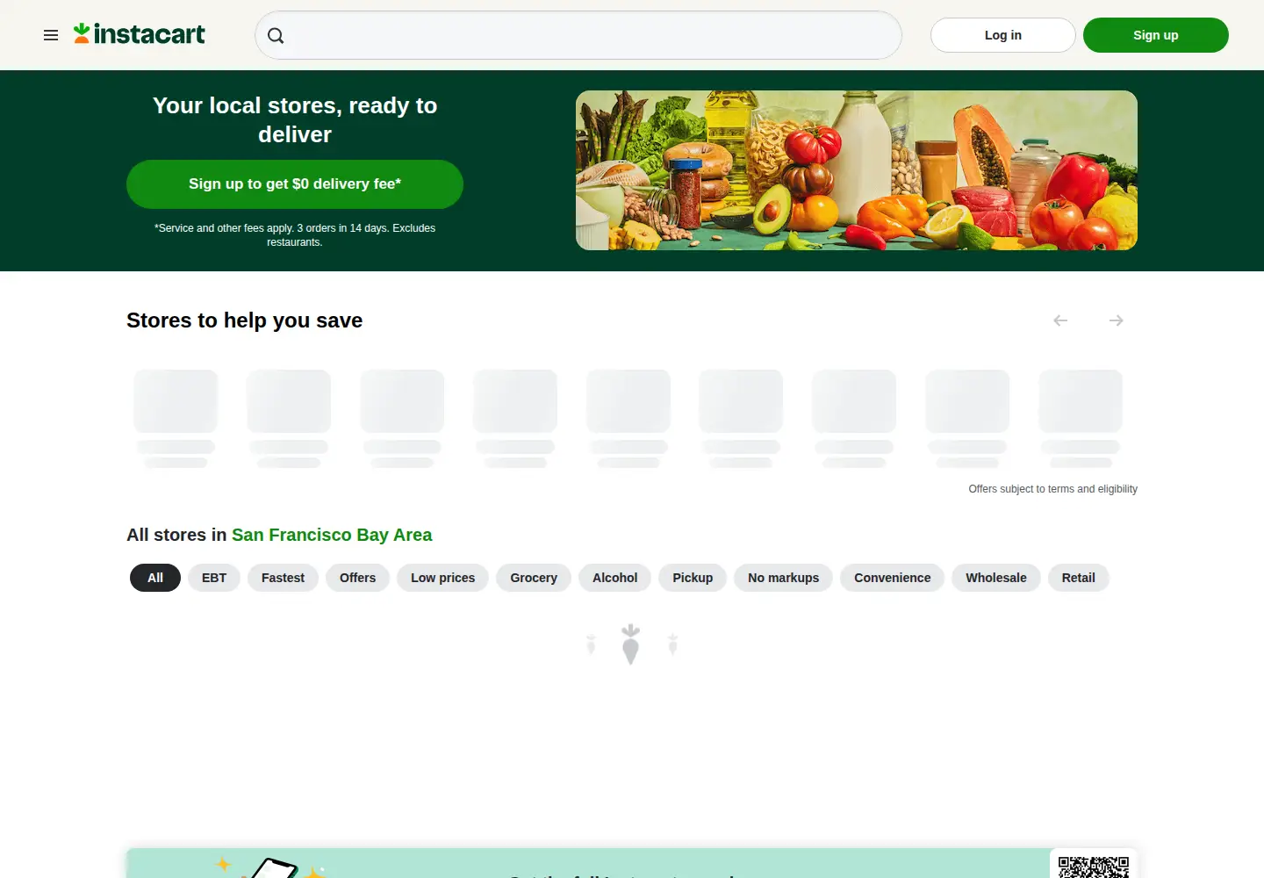
Task: Open the hamburger navigation menu
Action: pyautogui.click(x=51, y=35)
